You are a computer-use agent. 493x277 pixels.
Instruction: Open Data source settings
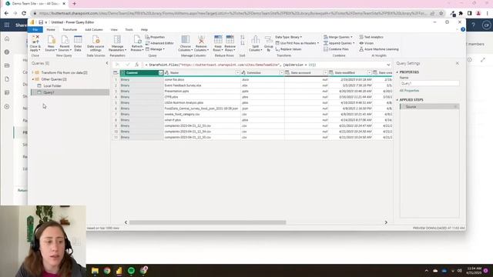point(96,43)
